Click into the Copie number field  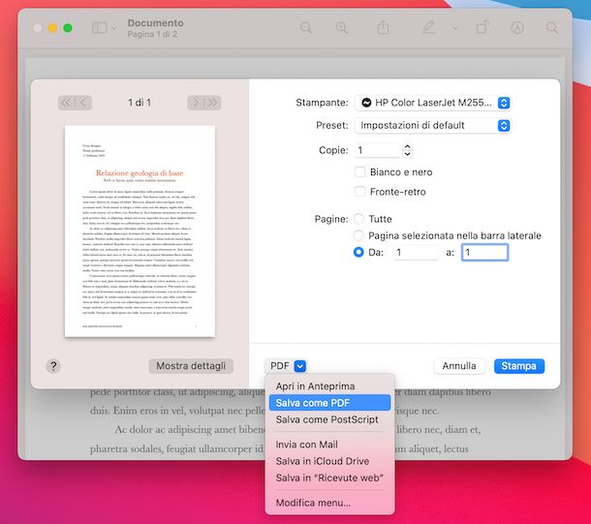pos(377,150)
